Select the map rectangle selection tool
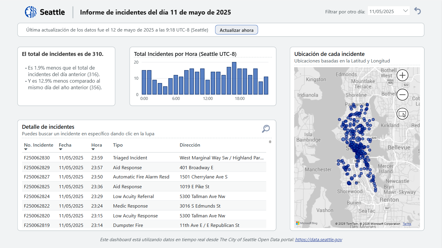The image size is (442, 248). 402,114
